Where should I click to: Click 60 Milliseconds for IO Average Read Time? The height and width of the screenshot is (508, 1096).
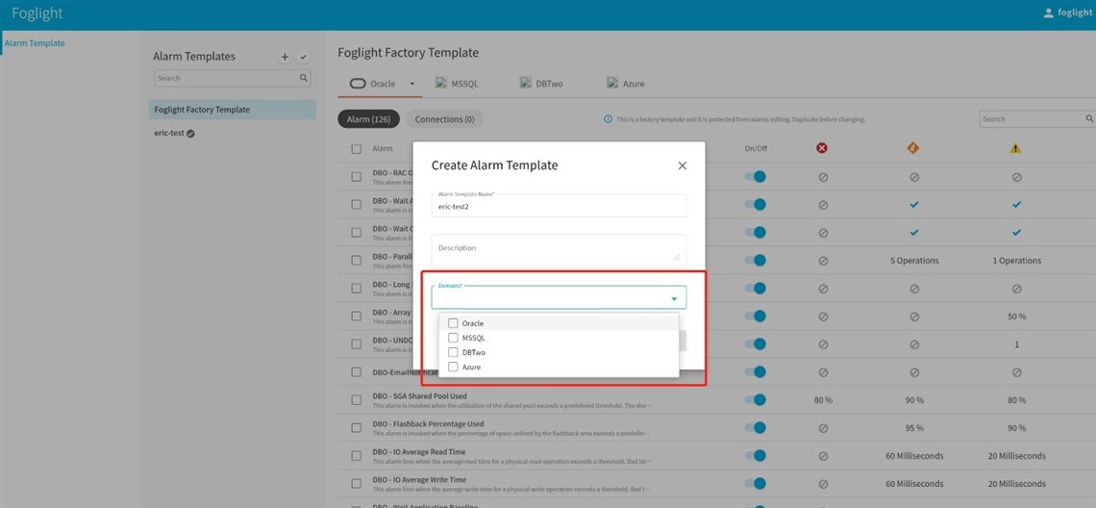tap(913, 456)
